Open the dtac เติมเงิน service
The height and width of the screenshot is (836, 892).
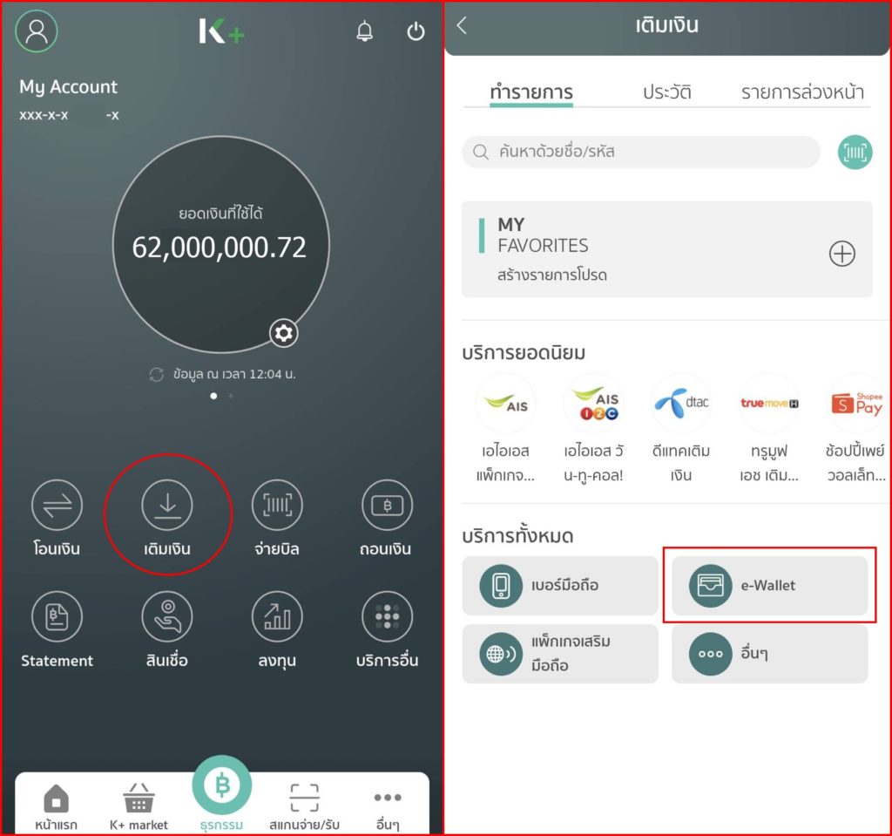(680, 404)
